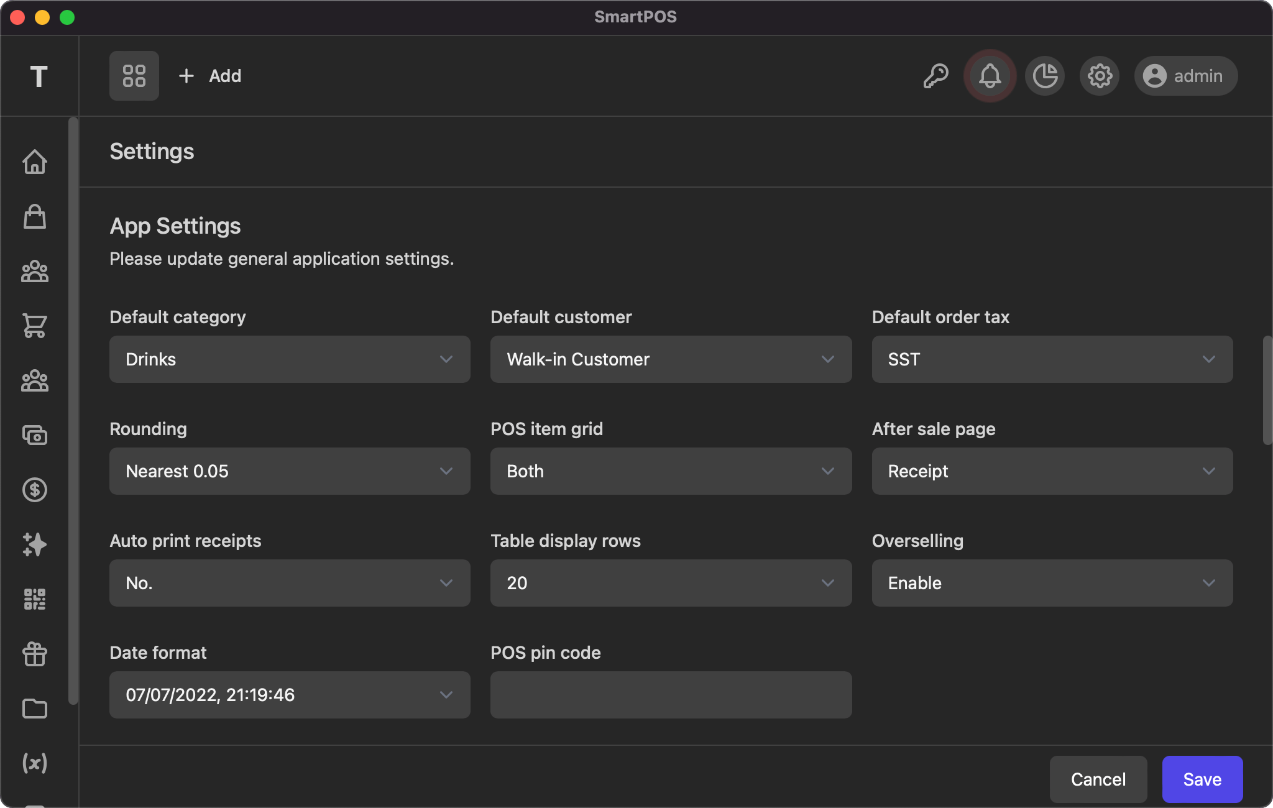Open the QR code sidebar icon

point(35,599)
